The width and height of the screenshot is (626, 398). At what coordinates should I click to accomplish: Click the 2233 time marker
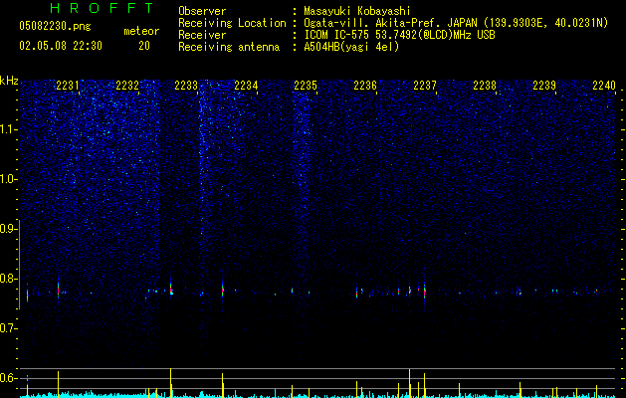pos(186,86)
